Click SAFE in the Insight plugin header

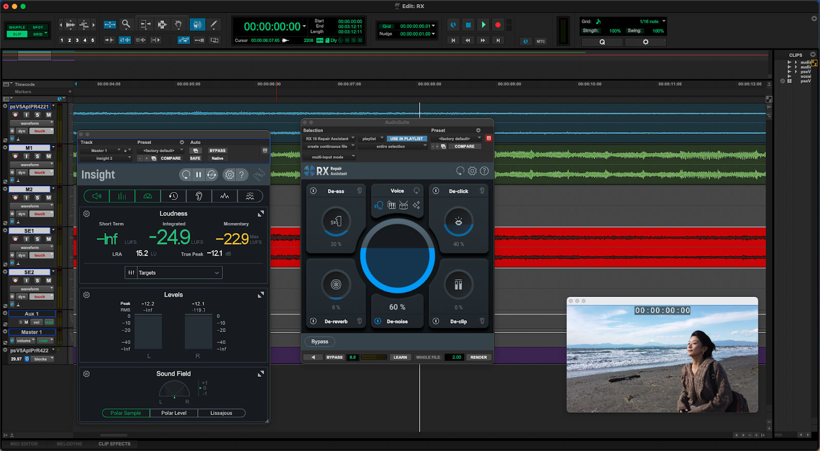(x=195, y=158)
